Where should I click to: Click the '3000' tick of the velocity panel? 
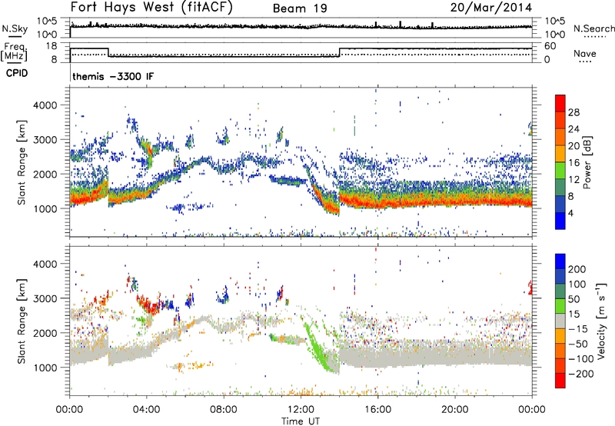[45, 298]
